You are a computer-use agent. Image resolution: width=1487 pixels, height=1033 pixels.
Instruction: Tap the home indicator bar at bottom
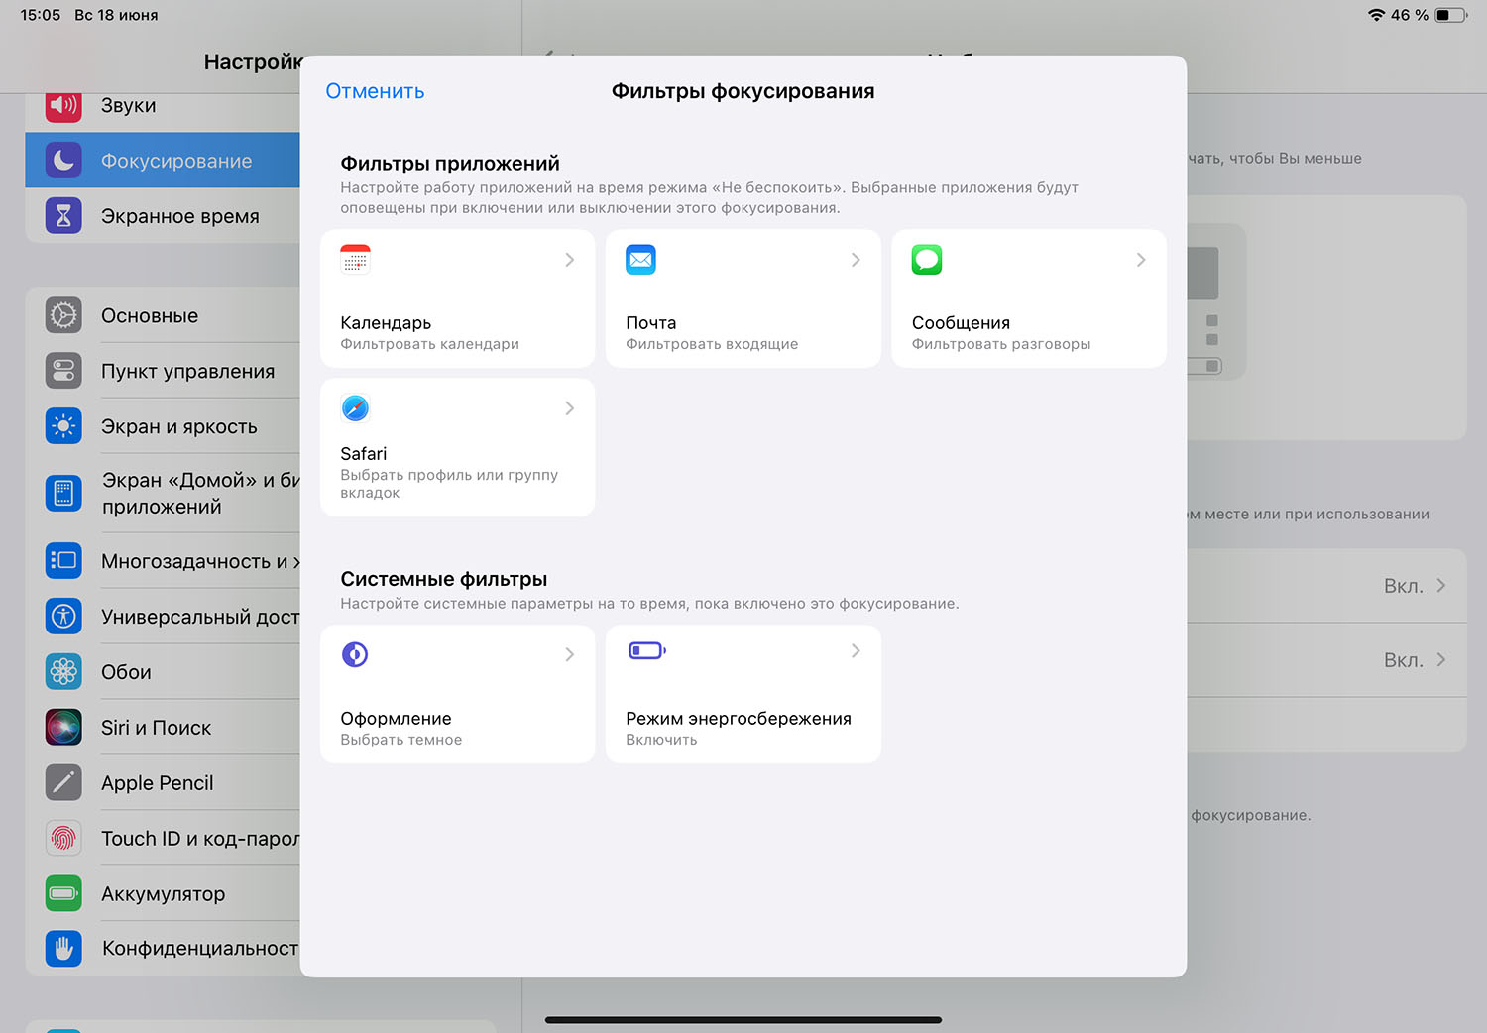(743, 1019)
